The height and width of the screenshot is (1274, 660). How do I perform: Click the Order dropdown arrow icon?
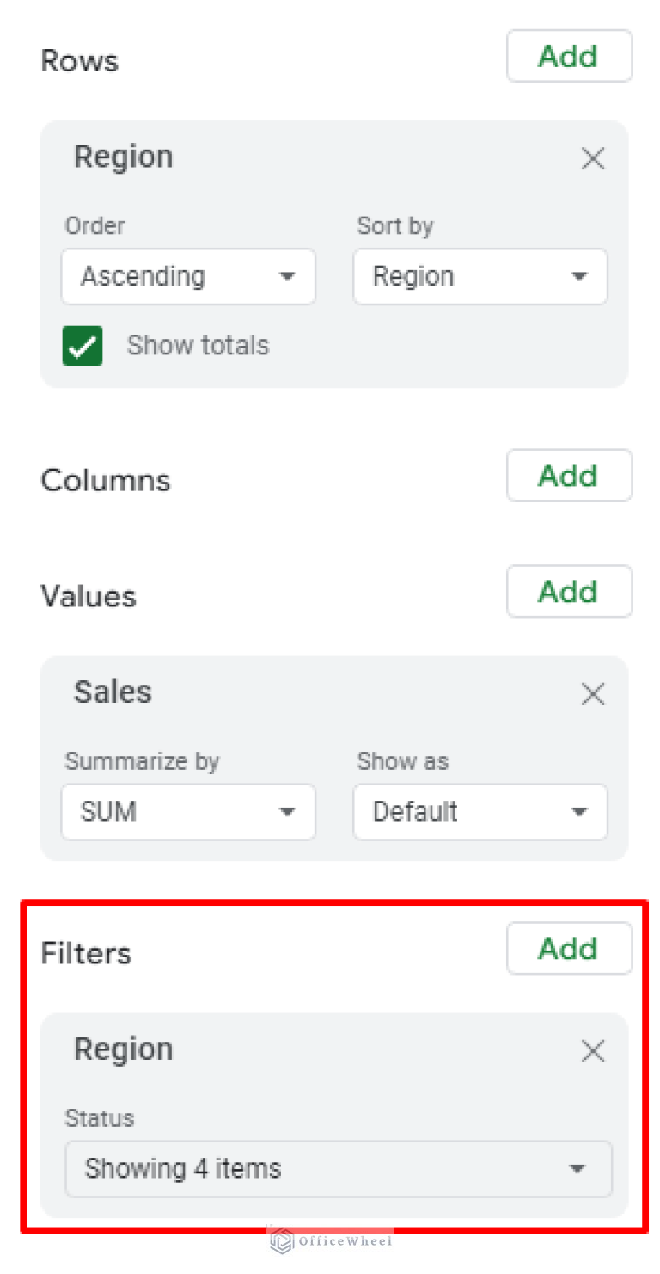pyautogui.click(x=287, y=276)
